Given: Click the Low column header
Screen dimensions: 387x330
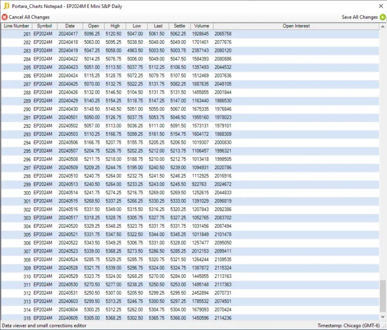Looking at the screenshot, I should coord(137,26).
